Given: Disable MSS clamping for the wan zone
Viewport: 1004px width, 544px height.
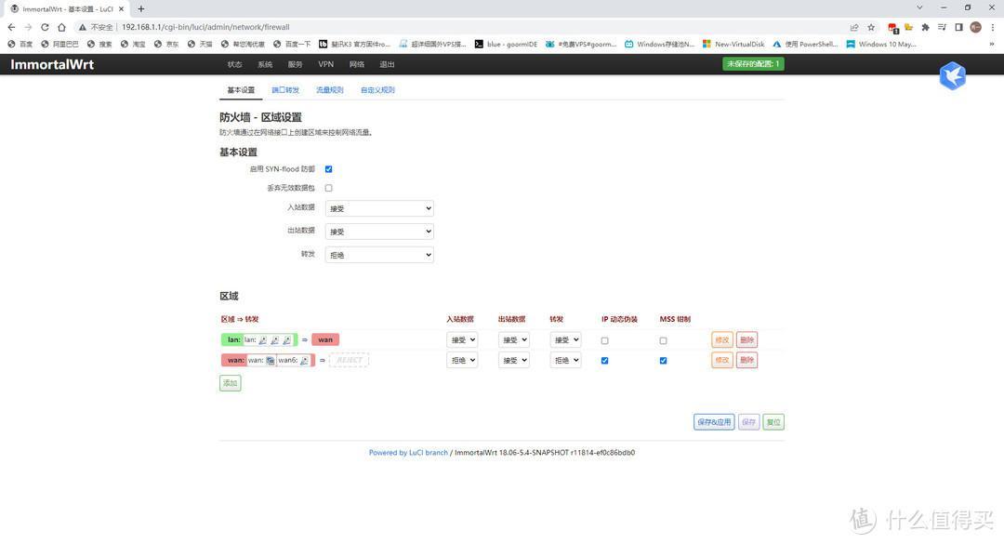Looking at the screenshot, I should tap(663, 360).
